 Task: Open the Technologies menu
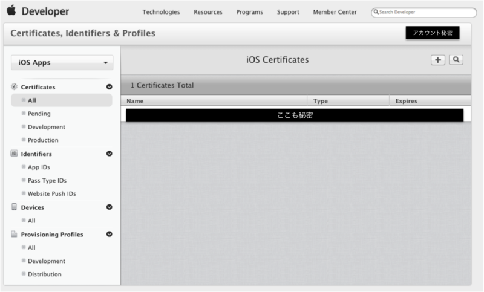161,12
